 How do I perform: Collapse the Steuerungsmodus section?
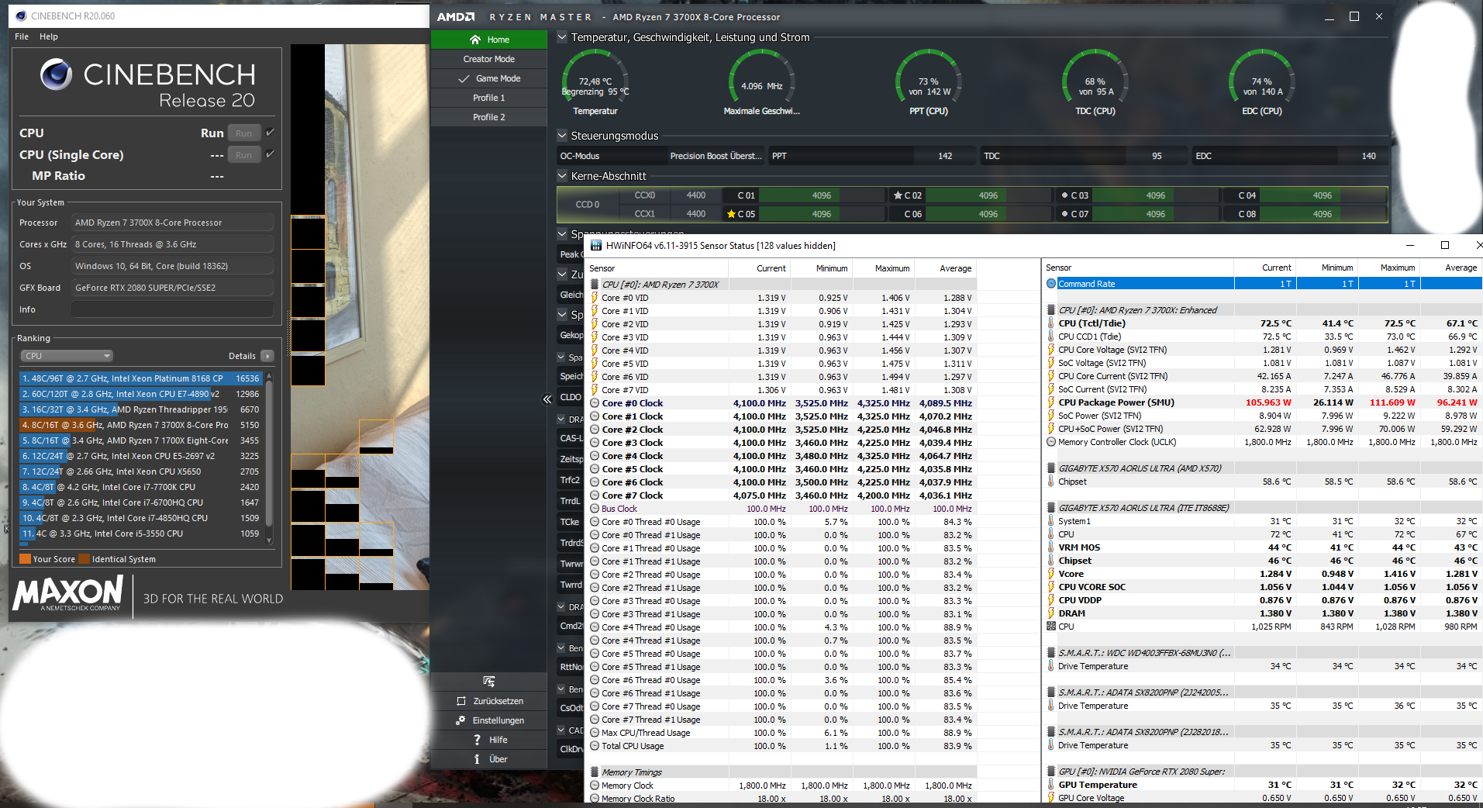click(562, 136)
